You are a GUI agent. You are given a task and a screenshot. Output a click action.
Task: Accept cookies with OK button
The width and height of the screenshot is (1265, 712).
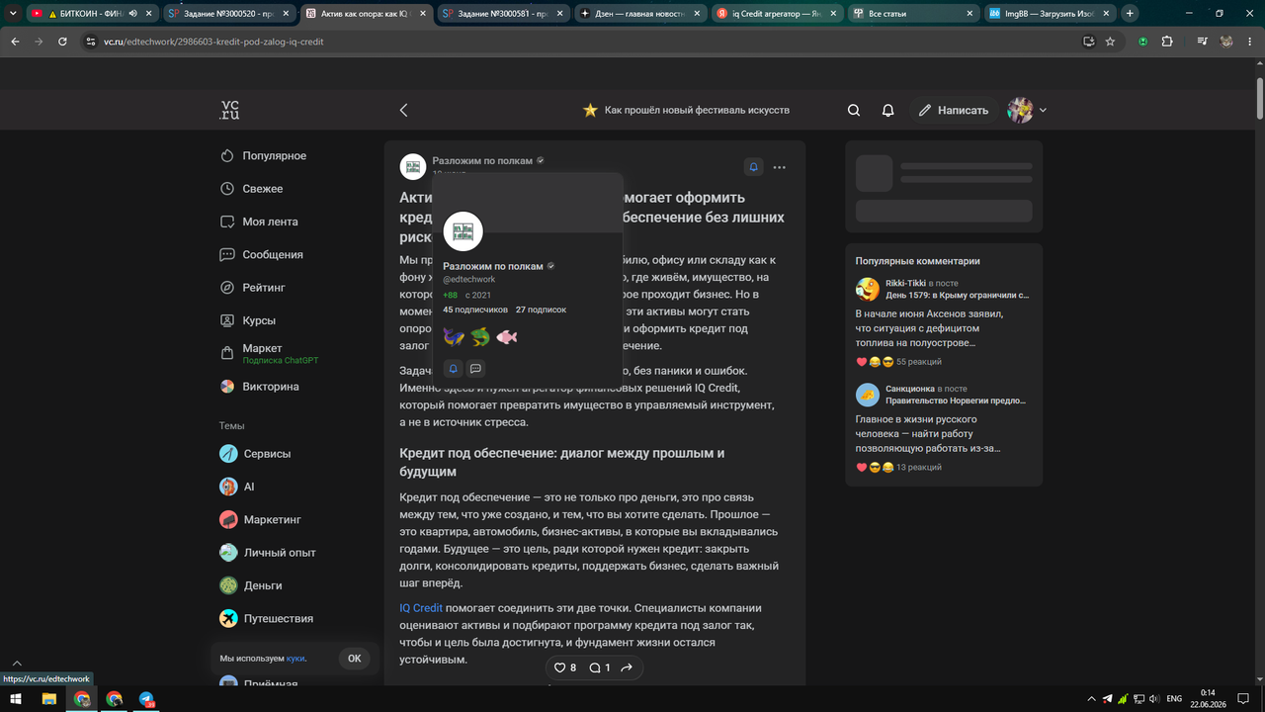(x=354, y=659)
